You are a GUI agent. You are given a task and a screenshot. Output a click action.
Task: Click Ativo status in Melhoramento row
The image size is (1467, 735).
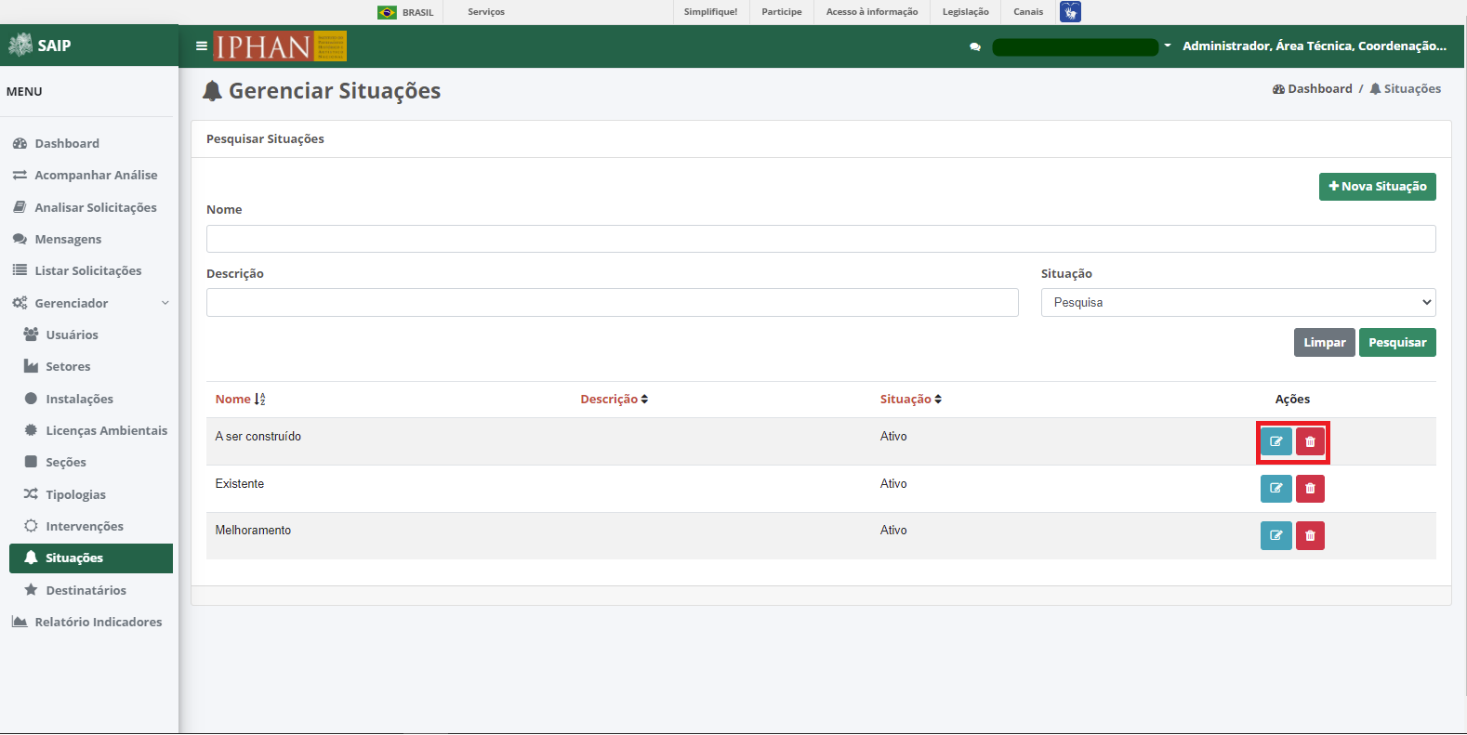pos(893,531)
